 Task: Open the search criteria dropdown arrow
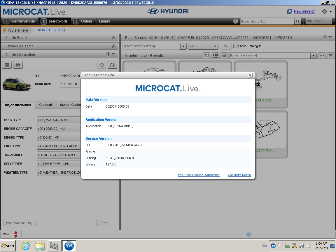pos(183,46)
